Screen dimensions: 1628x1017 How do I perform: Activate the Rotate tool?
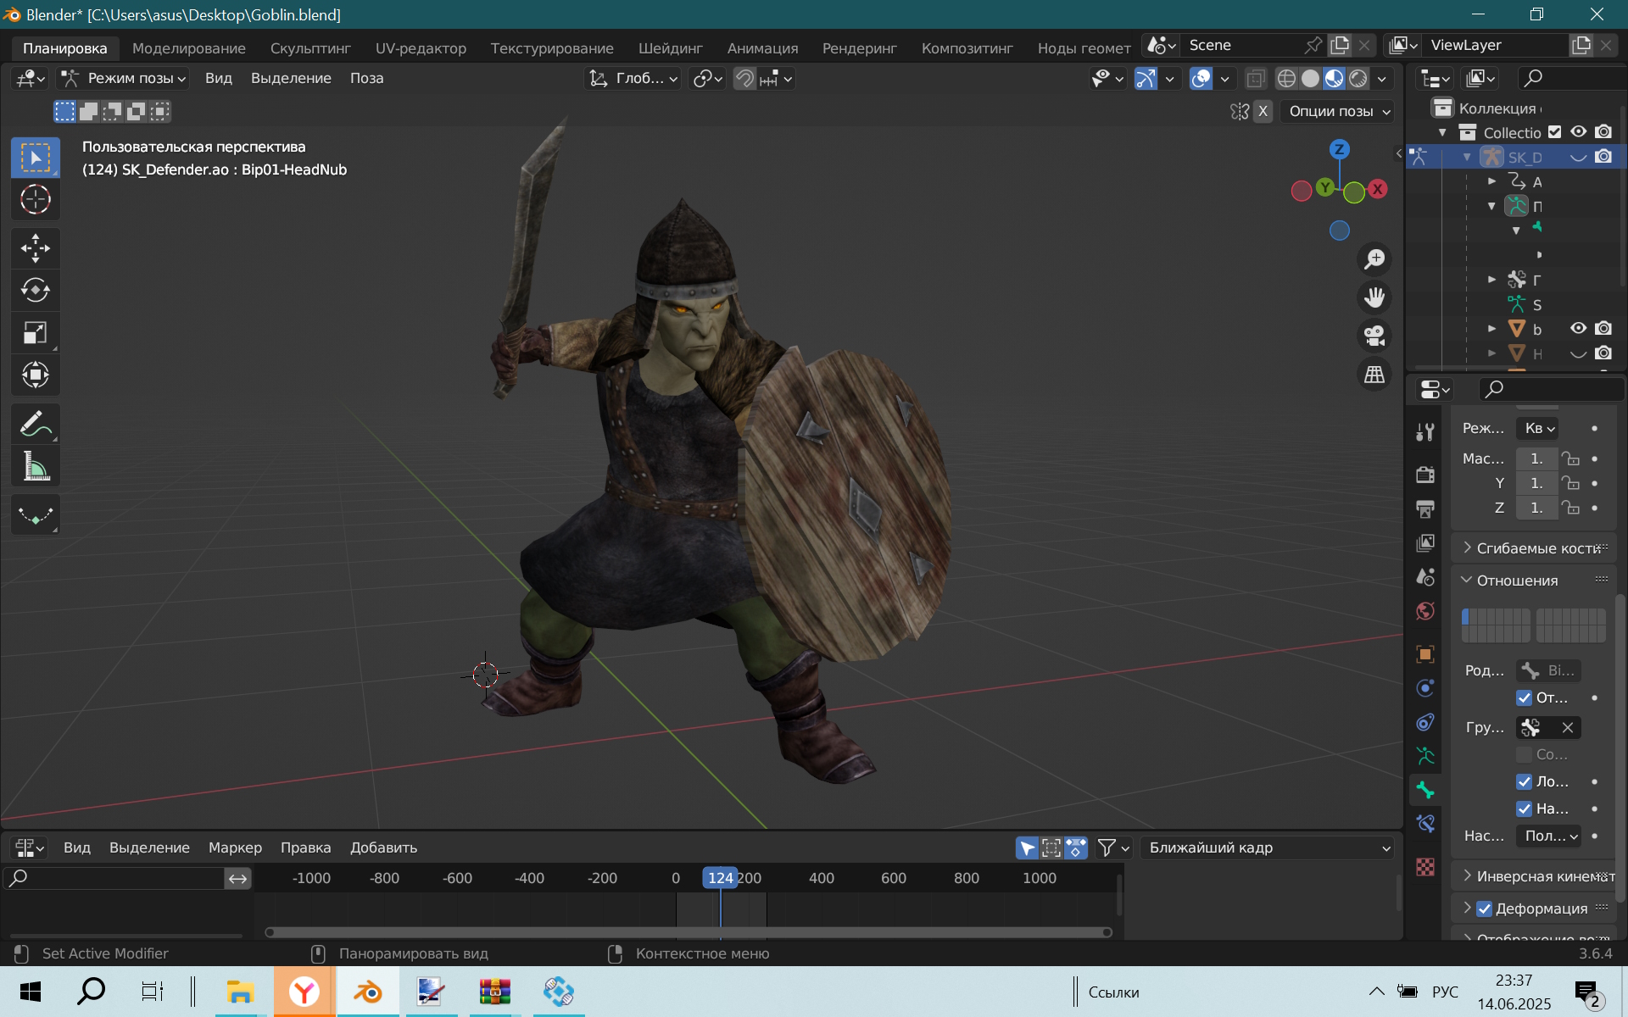[x=35, y=290]
